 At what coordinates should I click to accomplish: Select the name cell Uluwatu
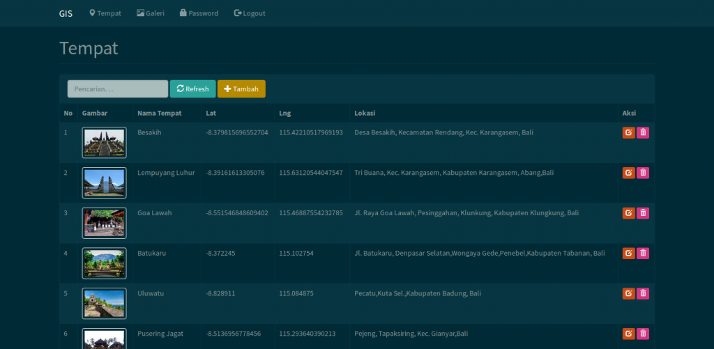(151, 293)
